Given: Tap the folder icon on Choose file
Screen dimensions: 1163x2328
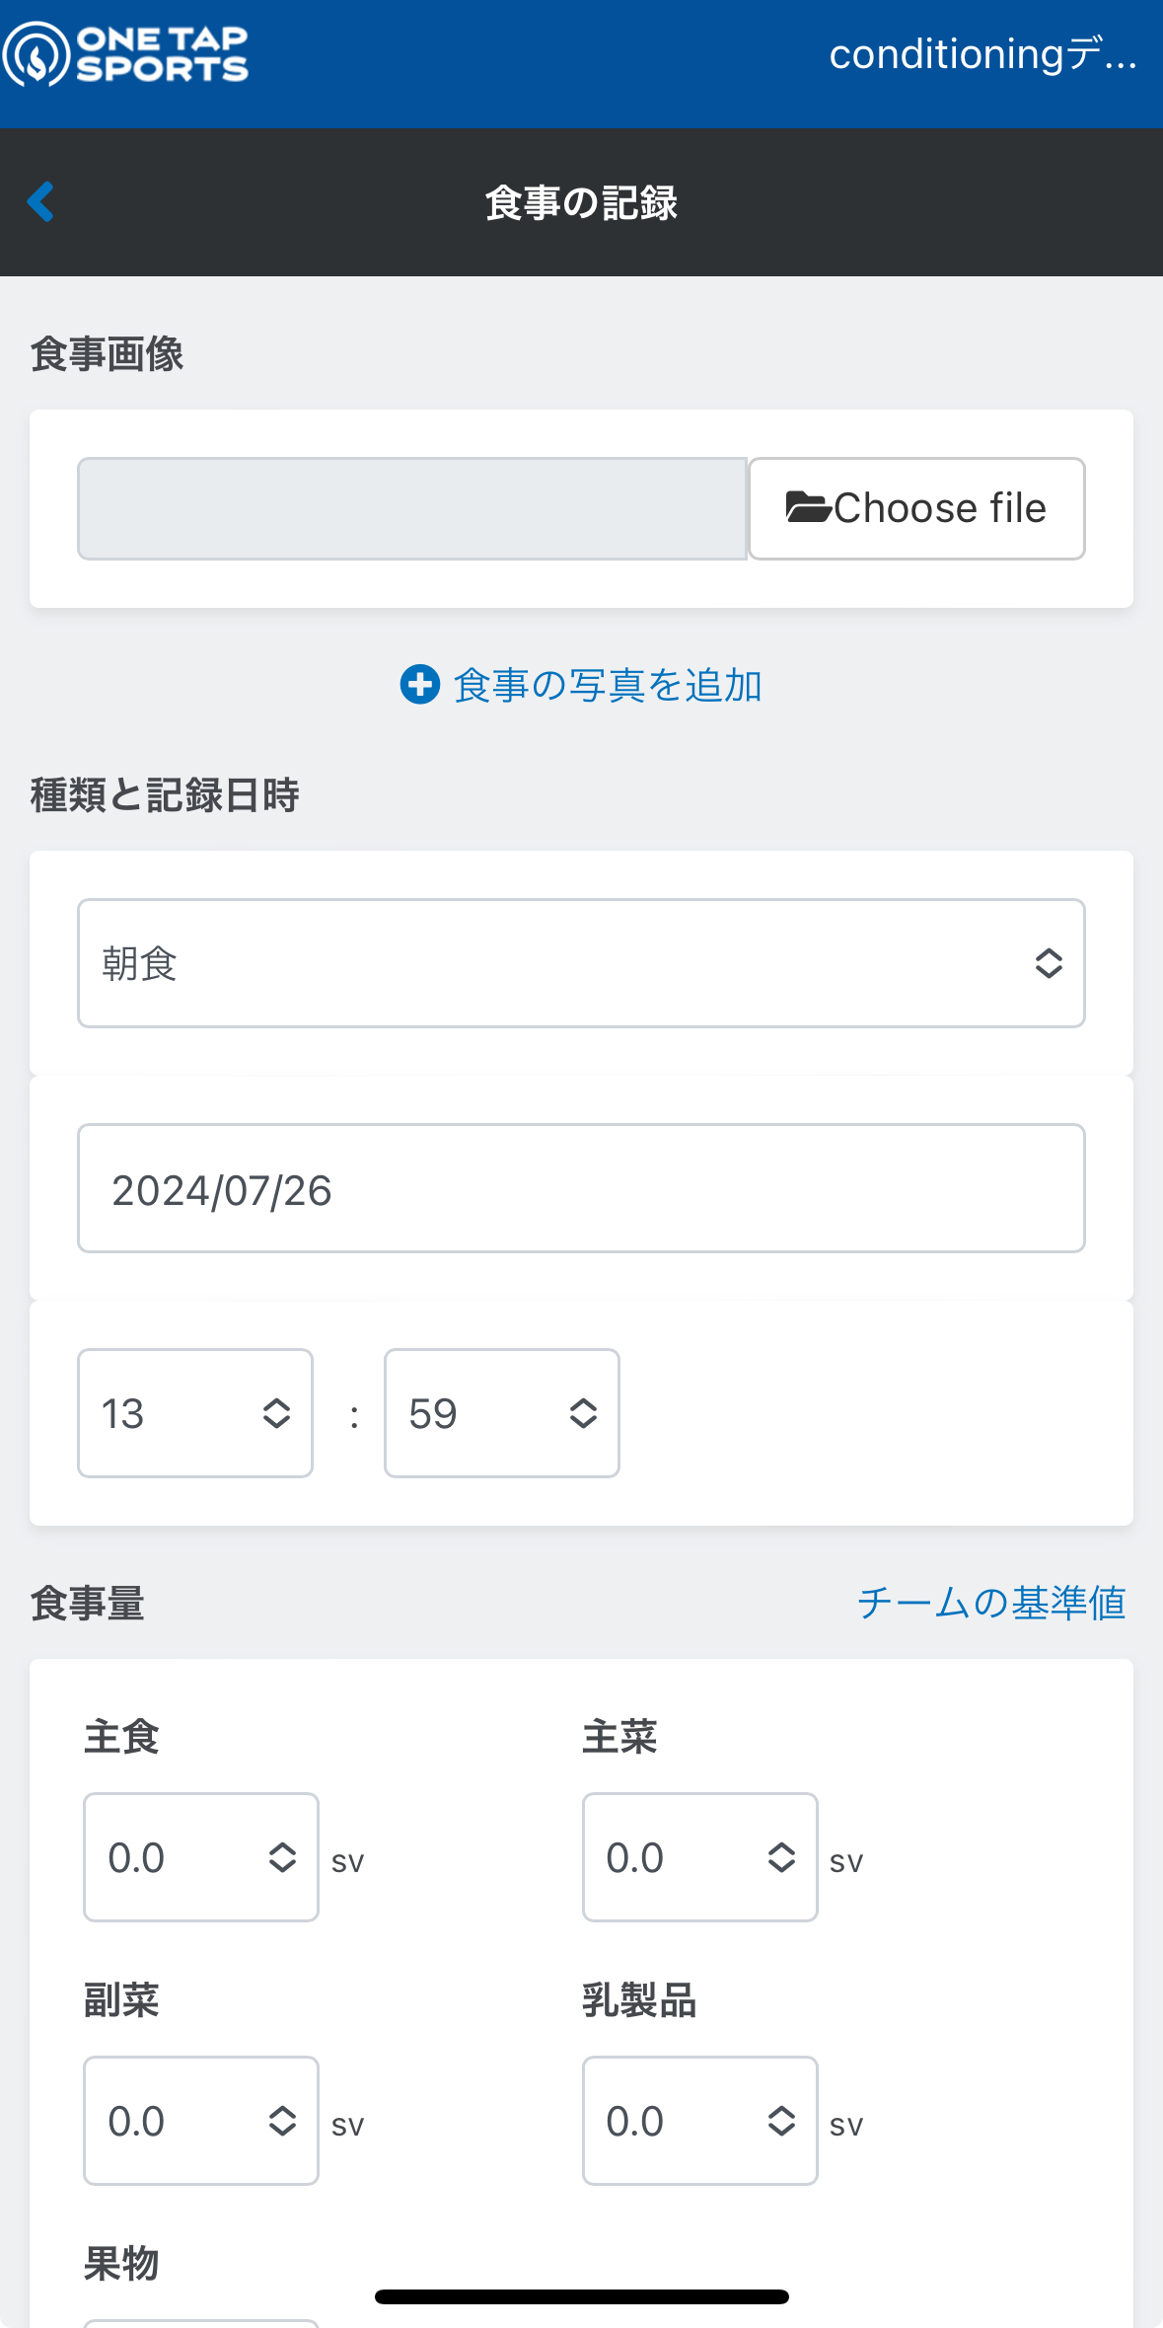Looking at the screenshot, I should coord(808,507).
